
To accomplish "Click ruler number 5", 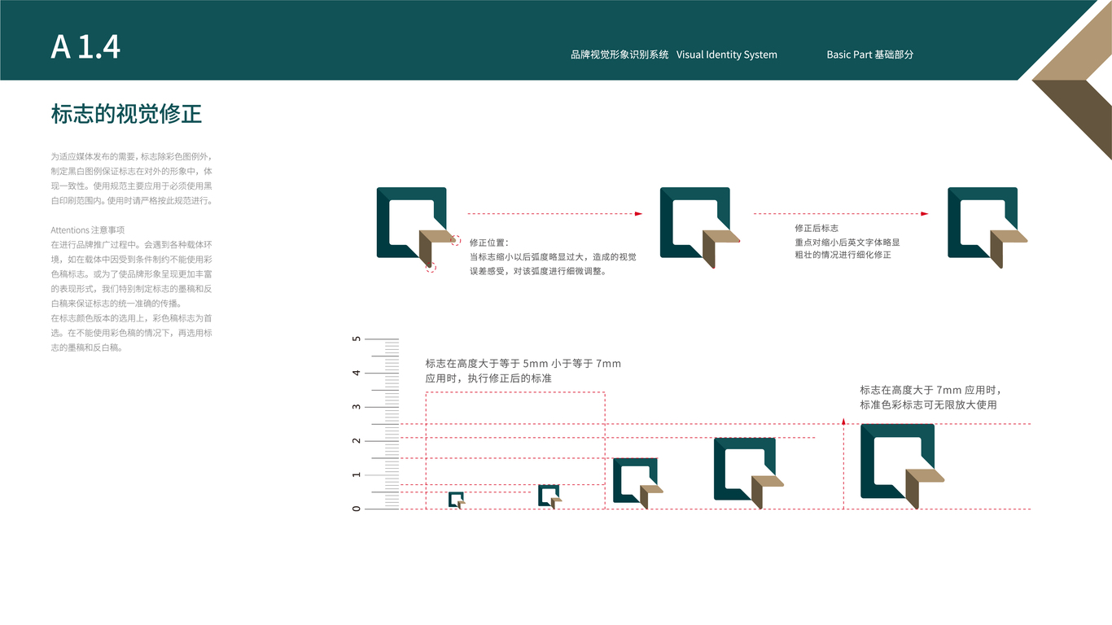I will pyautogui.click(x=357, y=339).
